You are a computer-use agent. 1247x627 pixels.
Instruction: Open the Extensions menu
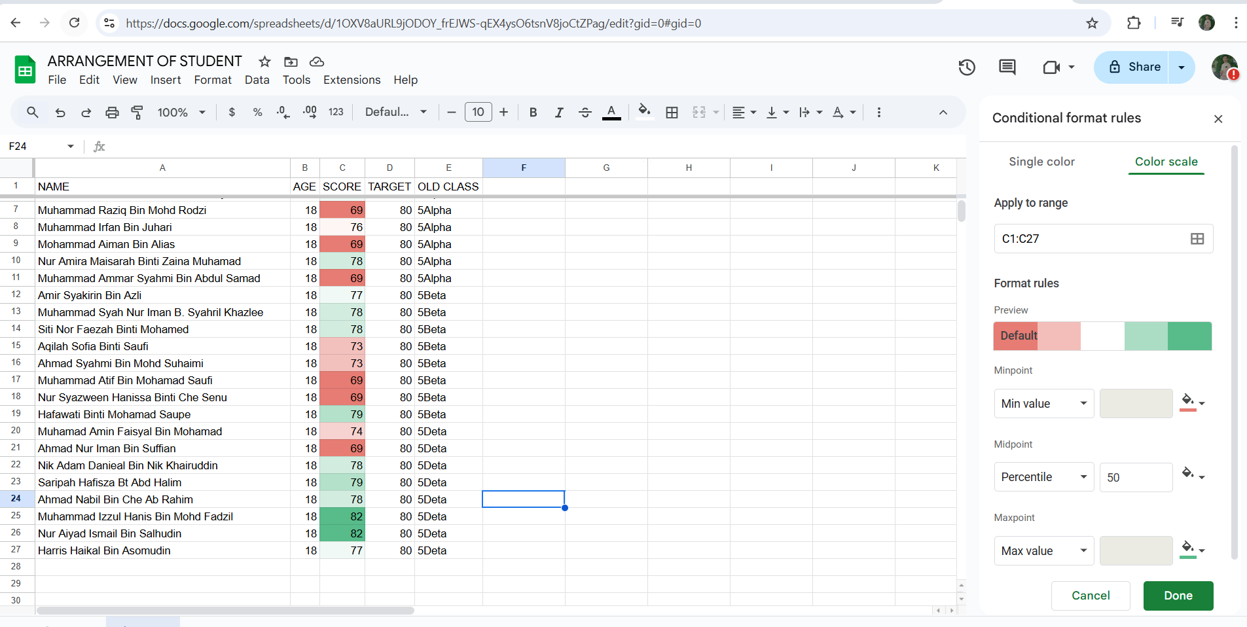(352, 80)
